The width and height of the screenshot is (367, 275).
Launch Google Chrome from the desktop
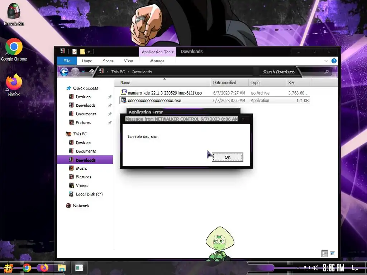pos(14,49)
